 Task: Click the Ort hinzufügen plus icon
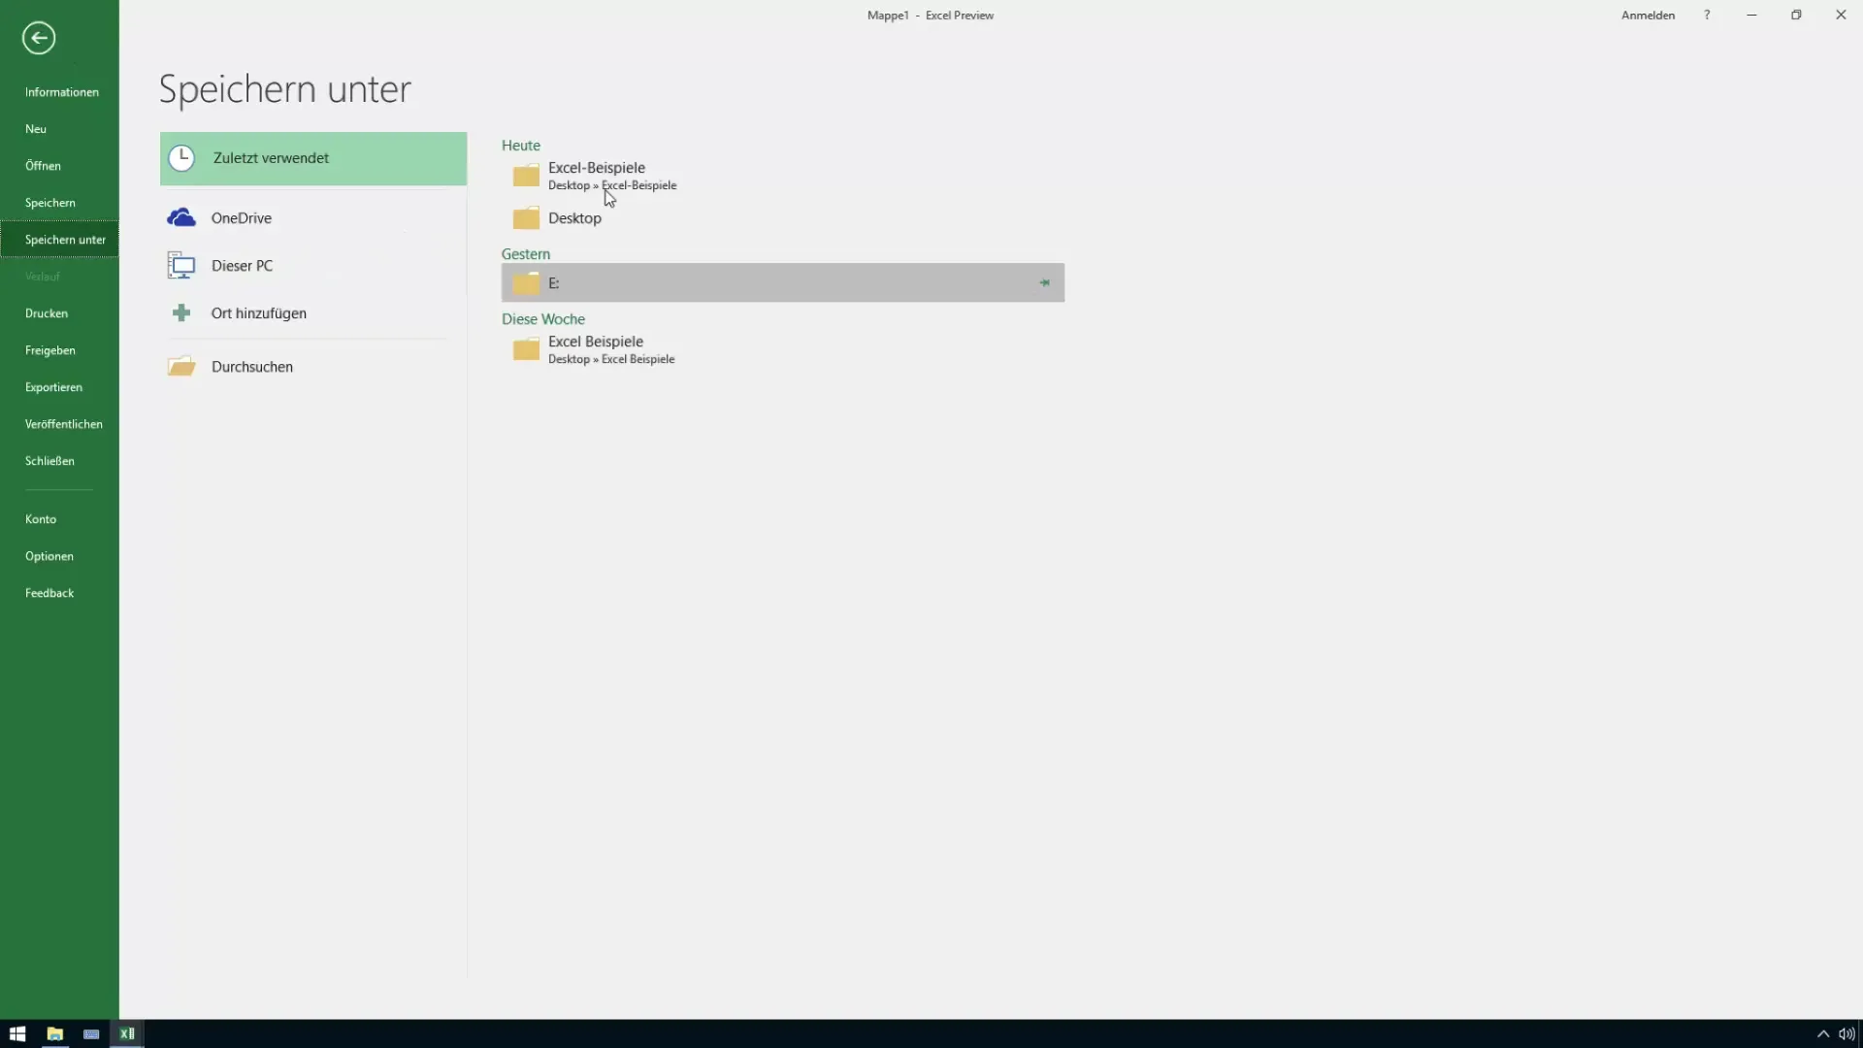180,312
